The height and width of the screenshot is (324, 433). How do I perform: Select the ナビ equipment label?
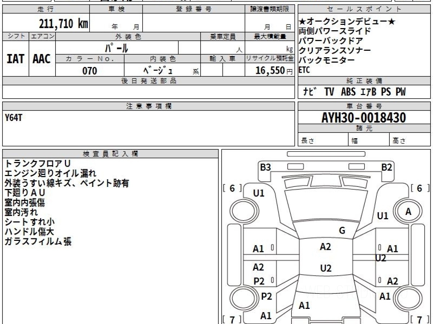click(x=310, y=92)
